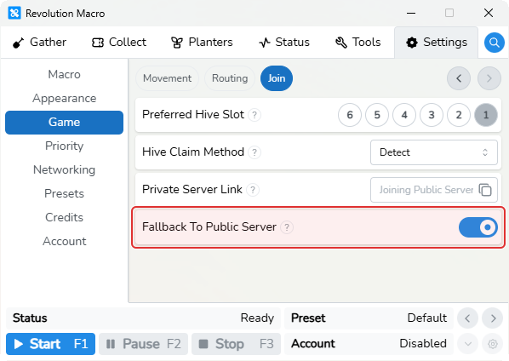Select Game settings section
Screen dimensions: 509x361
pos(65,123)
